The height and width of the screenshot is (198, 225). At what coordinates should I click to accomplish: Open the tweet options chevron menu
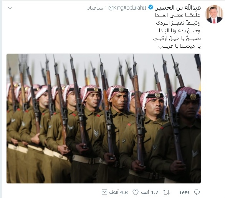pyautogui.click(x=10, y=8)
